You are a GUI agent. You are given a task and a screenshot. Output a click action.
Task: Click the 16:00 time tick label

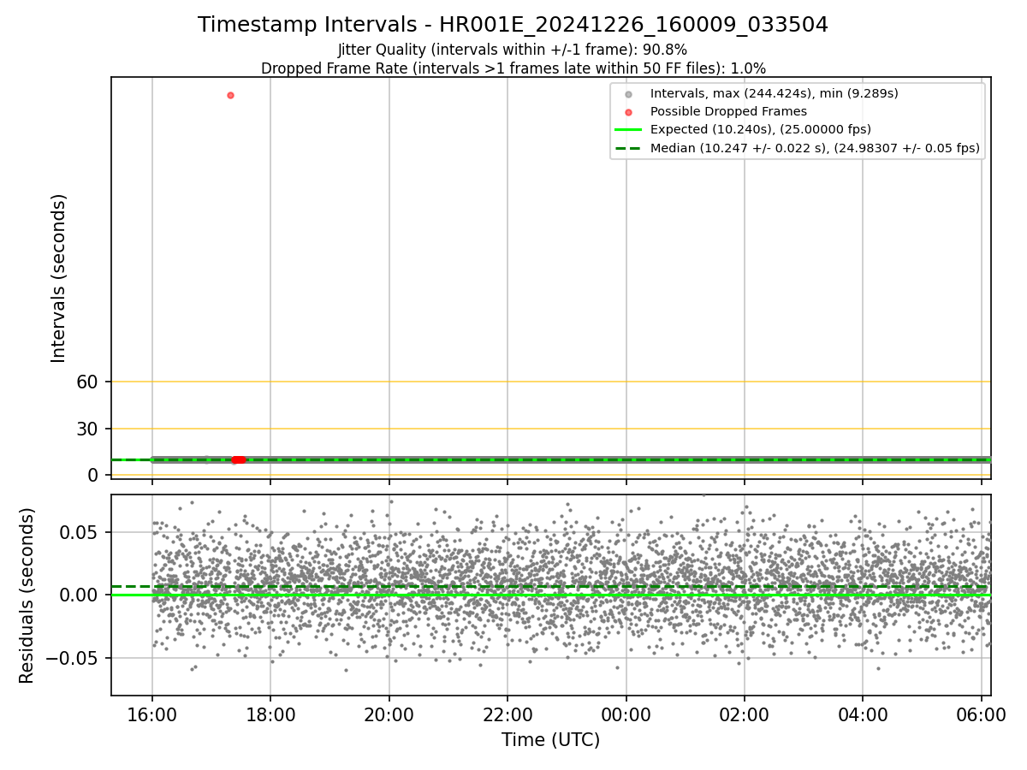[152, 714]
